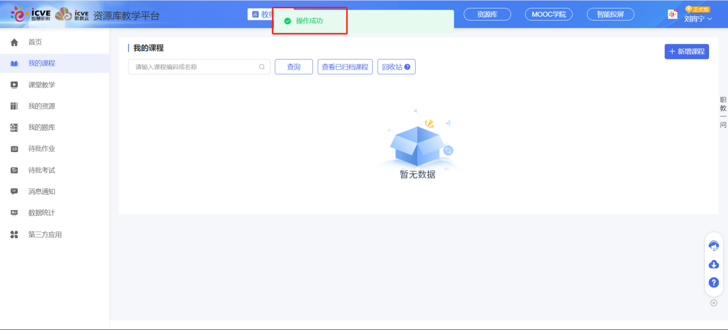728x330 pixels.
Task: Click the cloud download icon on the right
Action: point(713,264)
